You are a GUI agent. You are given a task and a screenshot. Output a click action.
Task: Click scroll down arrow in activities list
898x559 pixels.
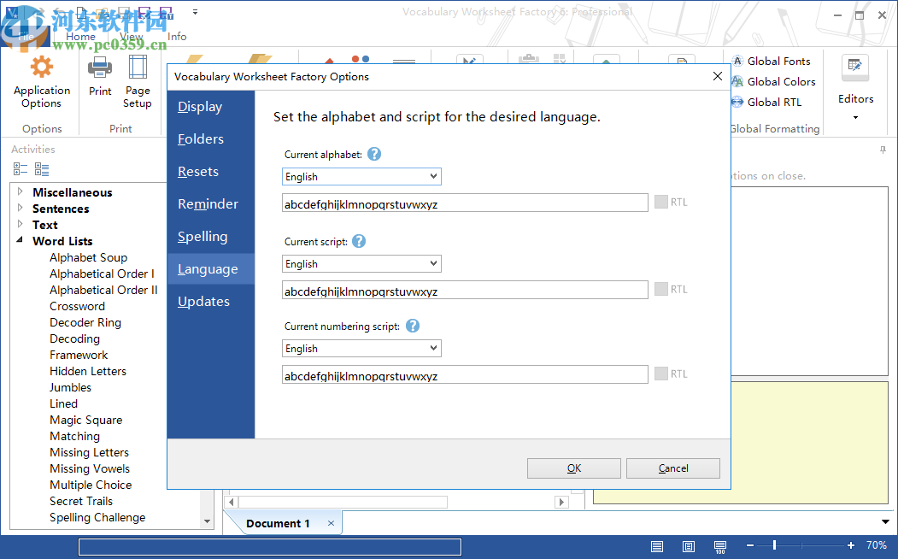pos(208,521)
